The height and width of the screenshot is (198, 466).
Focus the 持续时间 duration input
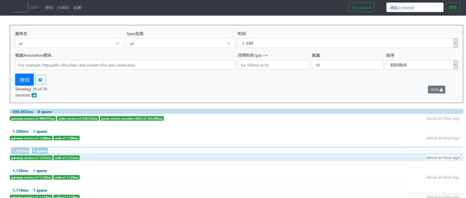tap(274, 65)
